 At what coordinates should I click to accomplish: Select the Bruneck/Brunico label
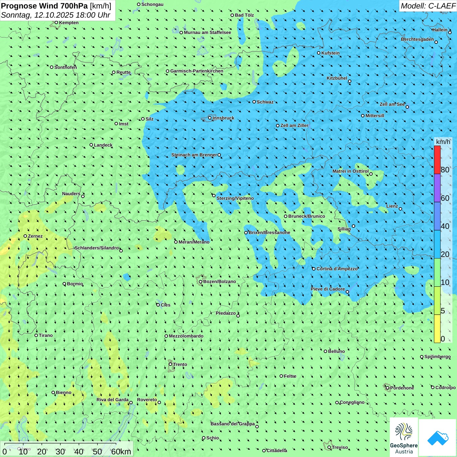pyautogui.click(x=307, y=216)
